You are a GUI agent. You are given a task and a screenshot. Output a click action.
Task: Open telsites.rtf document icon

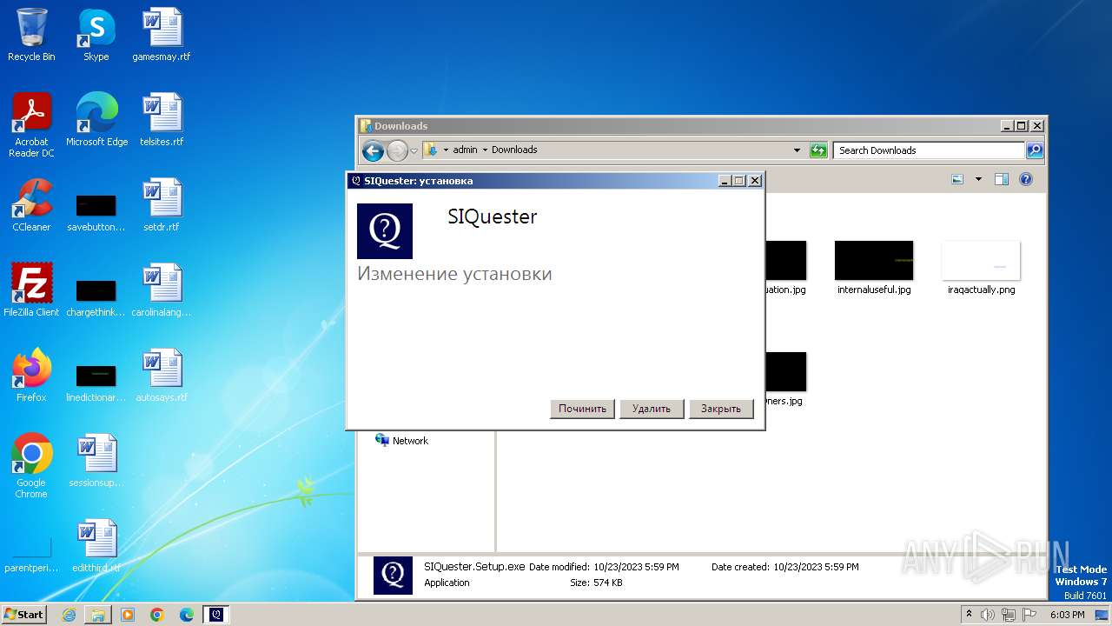click(162, 120)
